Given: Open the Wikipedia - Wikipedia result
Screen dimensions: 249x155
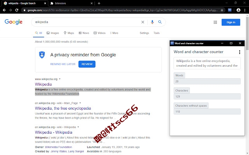Looking at the screenshot, I should click(x=54, y=132).
